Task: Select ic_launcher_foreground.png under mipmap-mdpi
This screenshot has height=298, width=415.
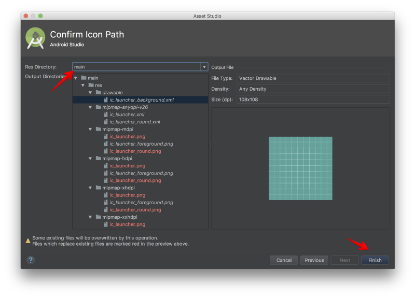Action: 141,144
